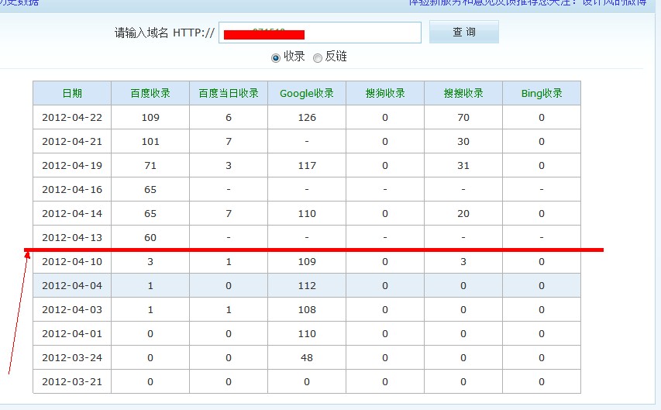Click Google value 117 in 2012-04-19 row

click(x=307, y=165)
